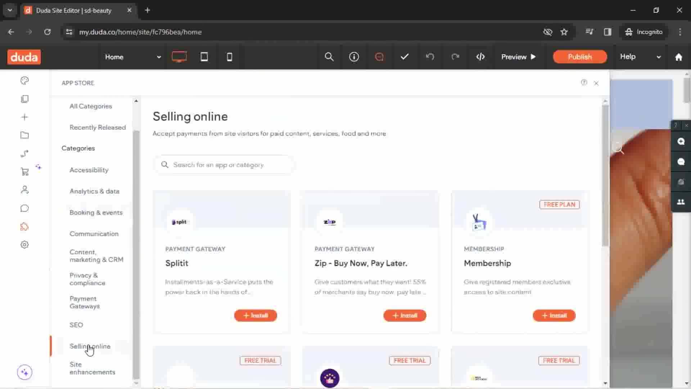Open the browser tab list chevron
Screen dimensions: 691x389
pyautogui.click(x=10, y=10)
